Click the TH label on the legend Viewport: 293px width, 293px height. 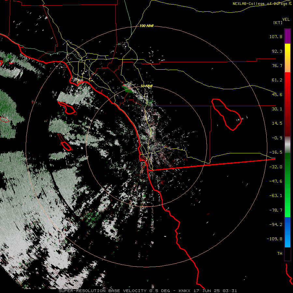(280, 254)
